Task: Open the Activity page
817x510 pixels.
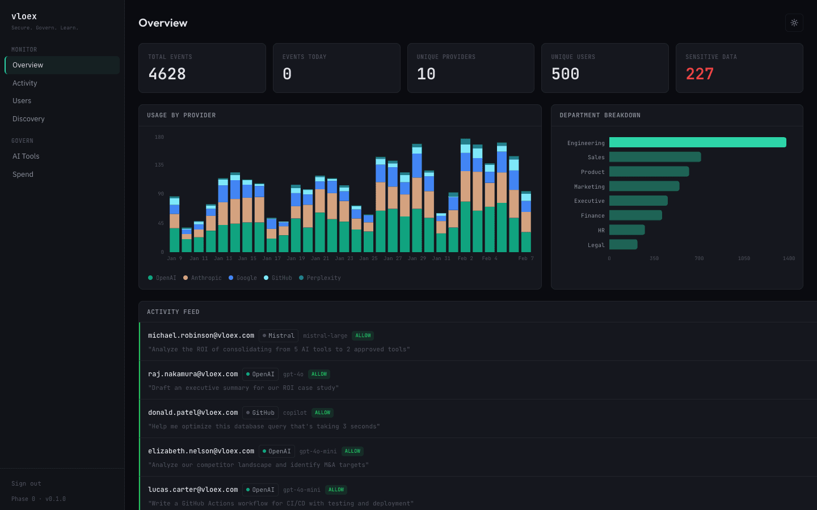Action: [24, 83]
